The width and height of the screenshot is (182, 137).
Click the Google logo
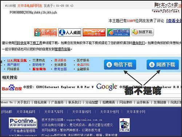coord(107,87)
